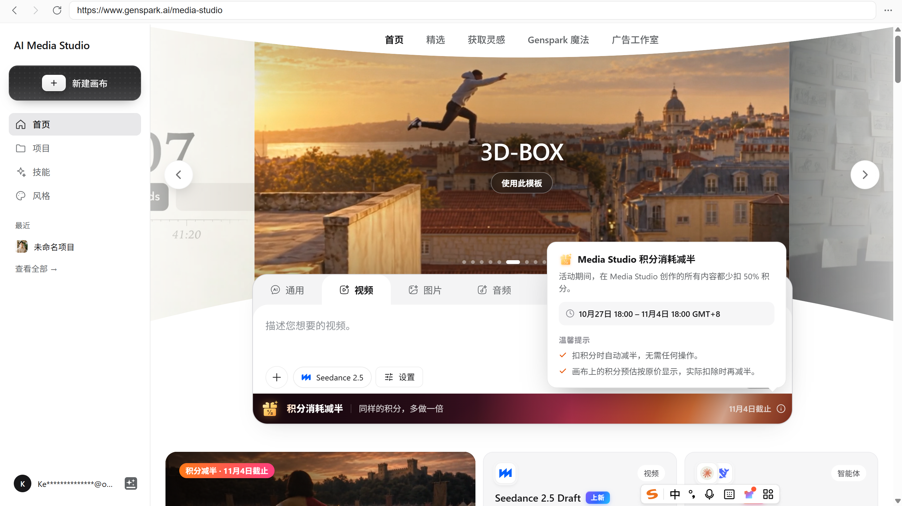Image resolution: width=902 pixels, height=506 pixels.
Task: Click the sparkle icon next to account email
Action: point(131,483)
